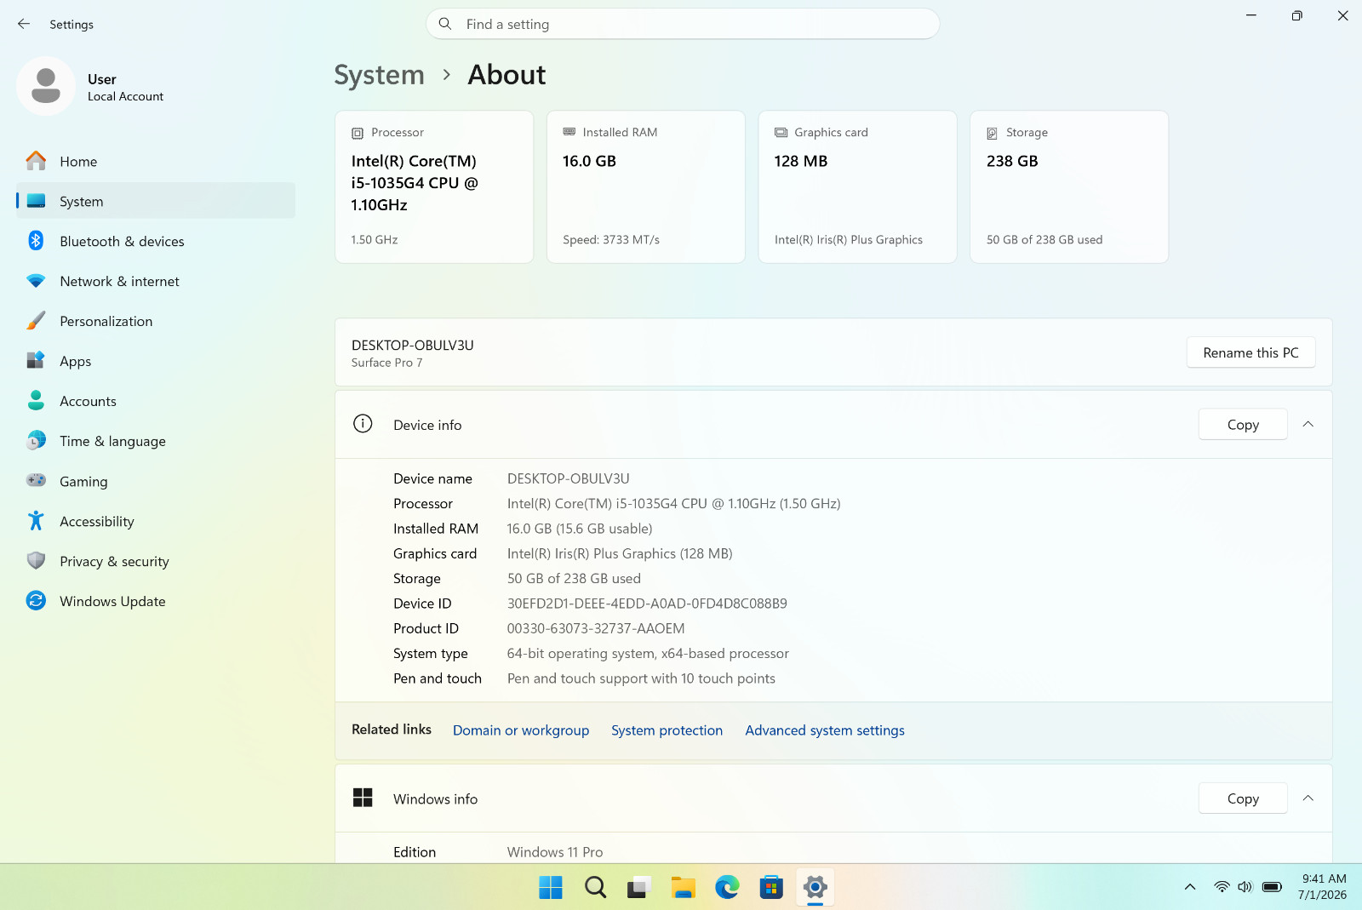The width and height of the screenshot is (1362, 910).
Task: Click the Installed RAM icon on card
Action: coord(569,132)
